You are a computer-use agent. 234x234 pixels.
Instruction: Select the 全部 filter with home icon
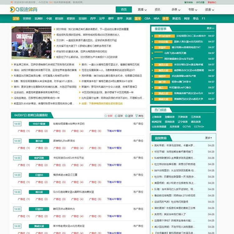(x=109, y=116)
